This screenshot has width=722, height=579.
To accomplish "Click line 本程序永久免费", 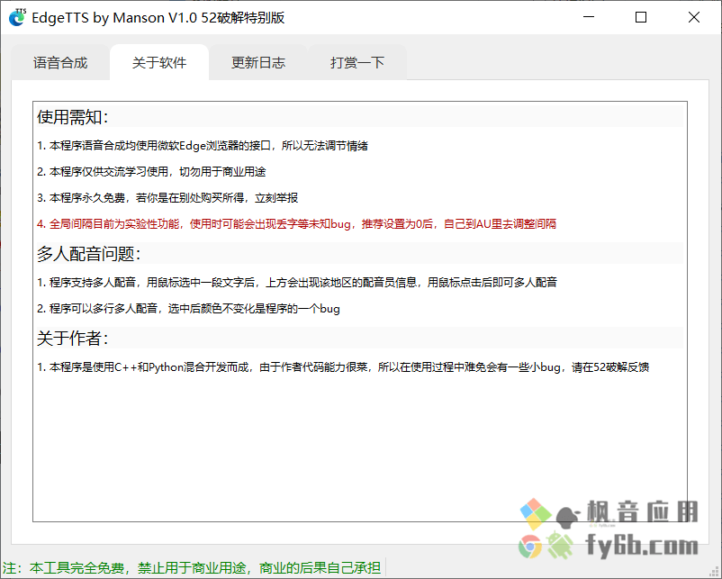I will point(167,198).
